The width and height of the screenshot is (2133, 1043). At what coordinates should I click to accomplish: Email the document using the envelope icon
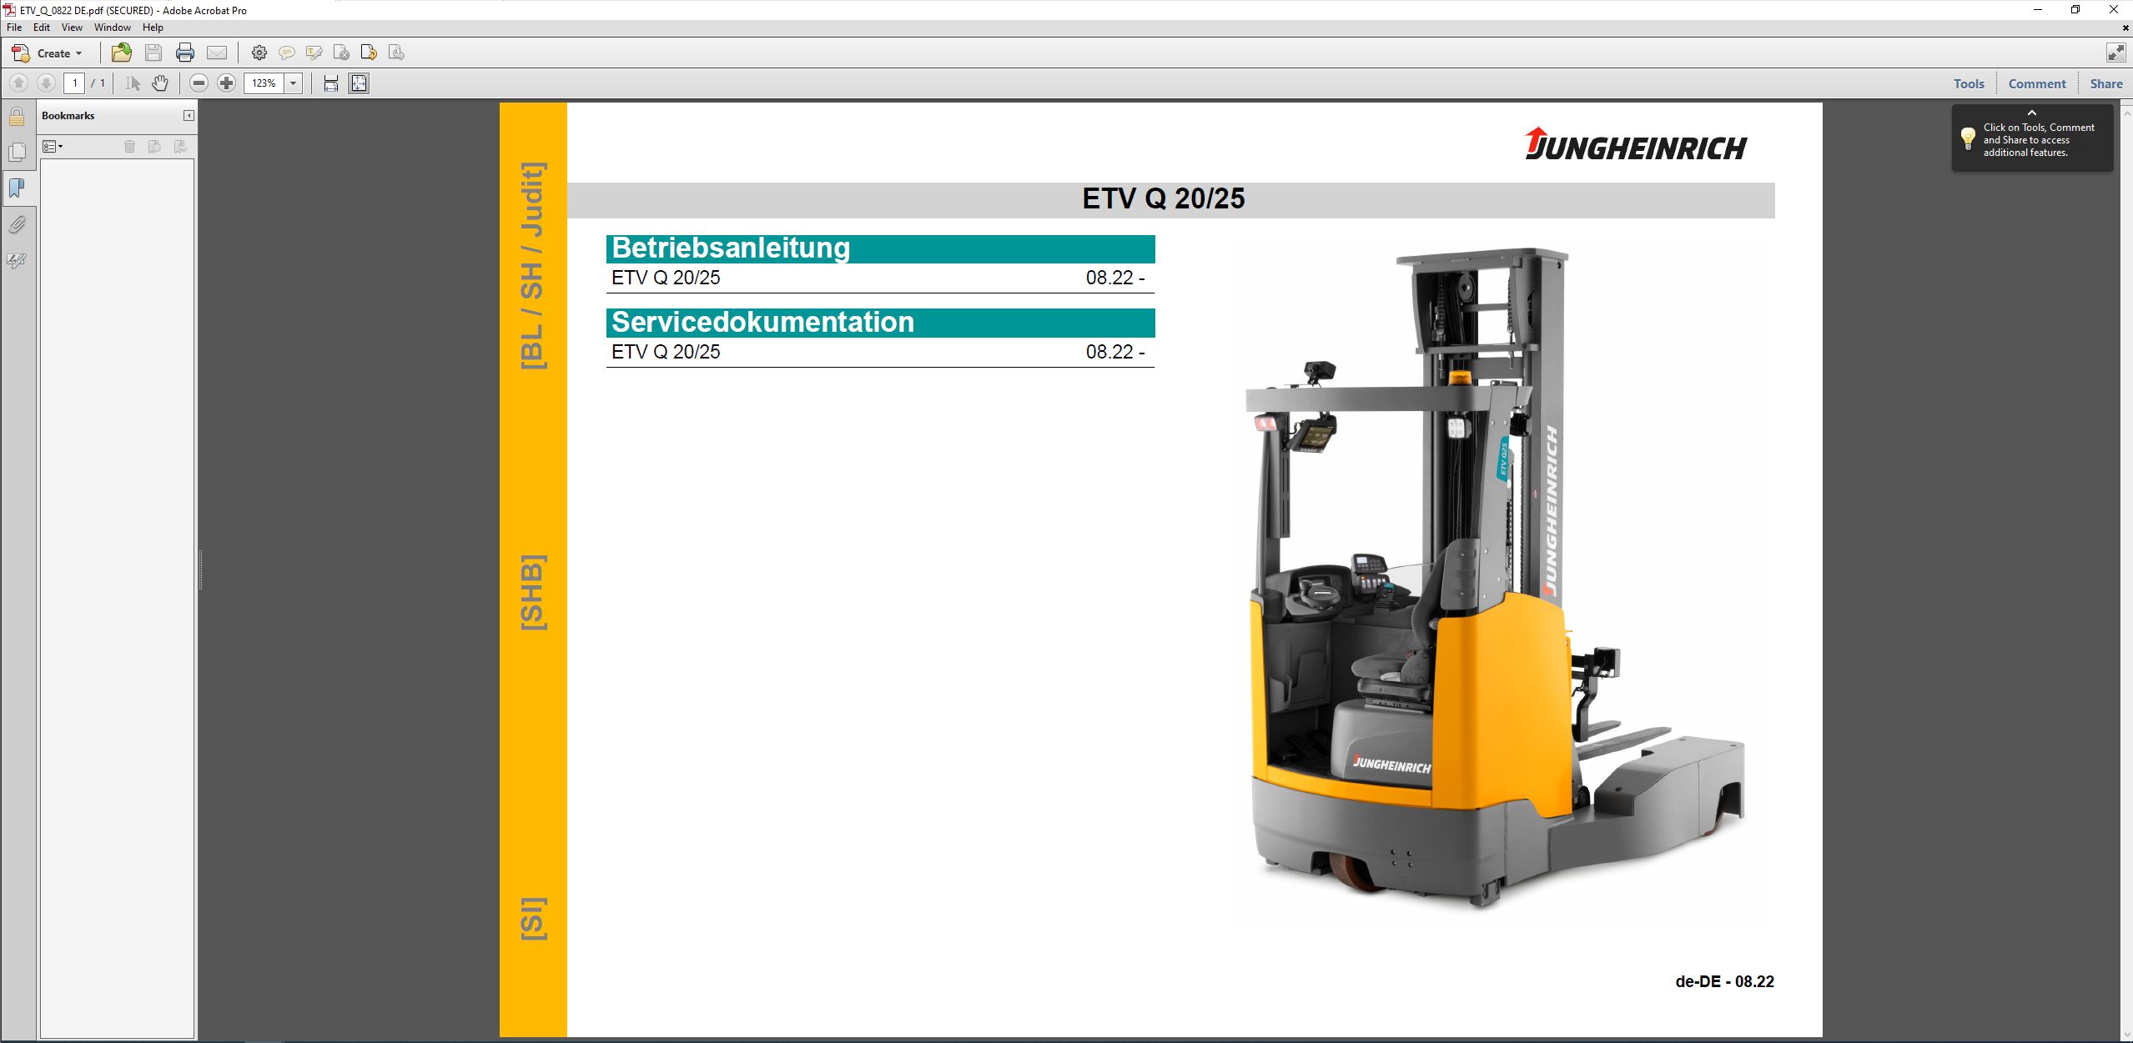216,53
